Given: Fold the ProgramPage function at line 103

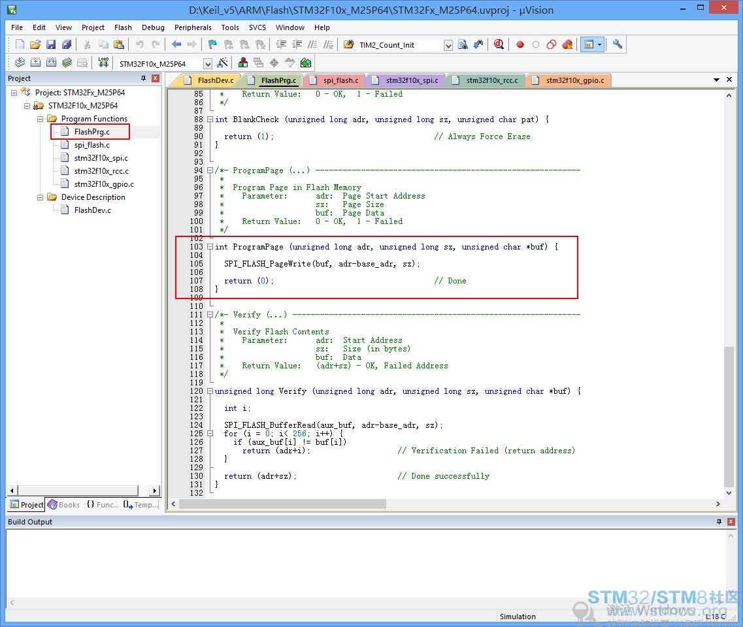Looking at the screenshot, I should (210, 247).
